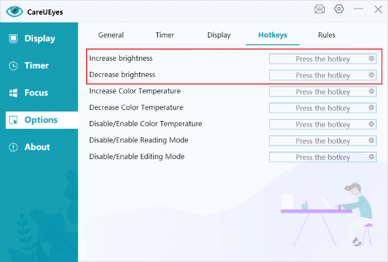The height and width of the screenshot is (262, 388).
Task: Select the Hotkeys tab
Action: click(x=272, y=35)
